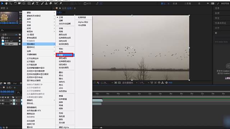The width and height of the screenshot is (230, 129).
Task: Select the Puppet Pin tool
Action: (x=61, y=3)
